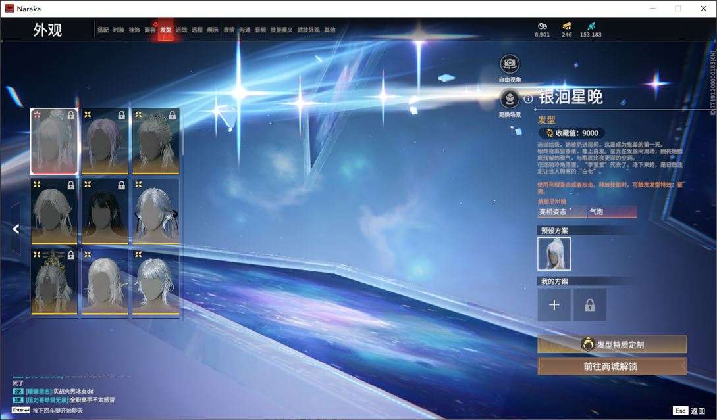Image resolution: width=717 pixels, height=420 pixels.
Task: Click the teal feather currency icon
Action: 591,26
